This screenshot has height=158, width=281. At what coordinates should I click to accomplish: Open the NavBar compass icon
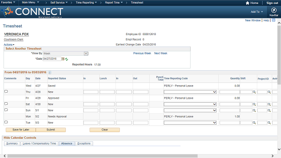coord(274,10)
